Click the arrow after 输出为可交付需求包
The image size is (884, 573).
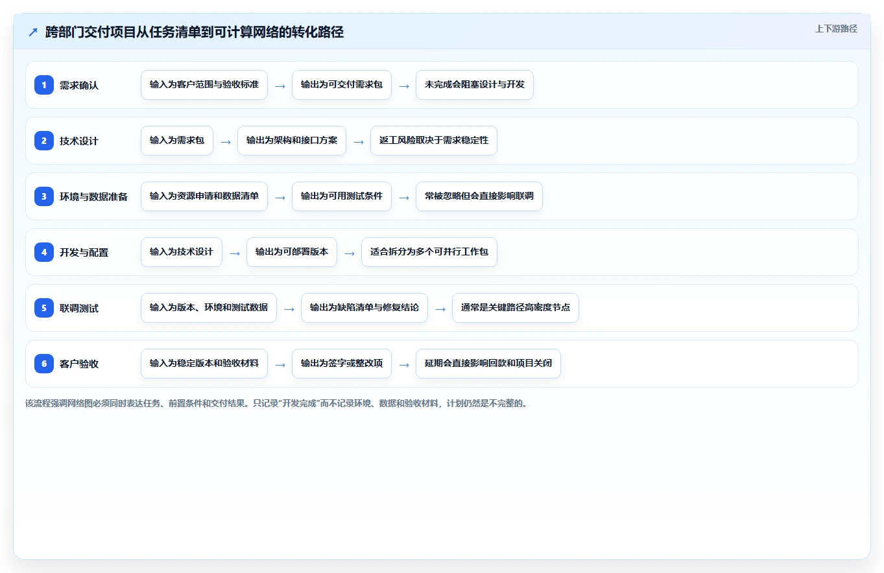coord(404,86)
